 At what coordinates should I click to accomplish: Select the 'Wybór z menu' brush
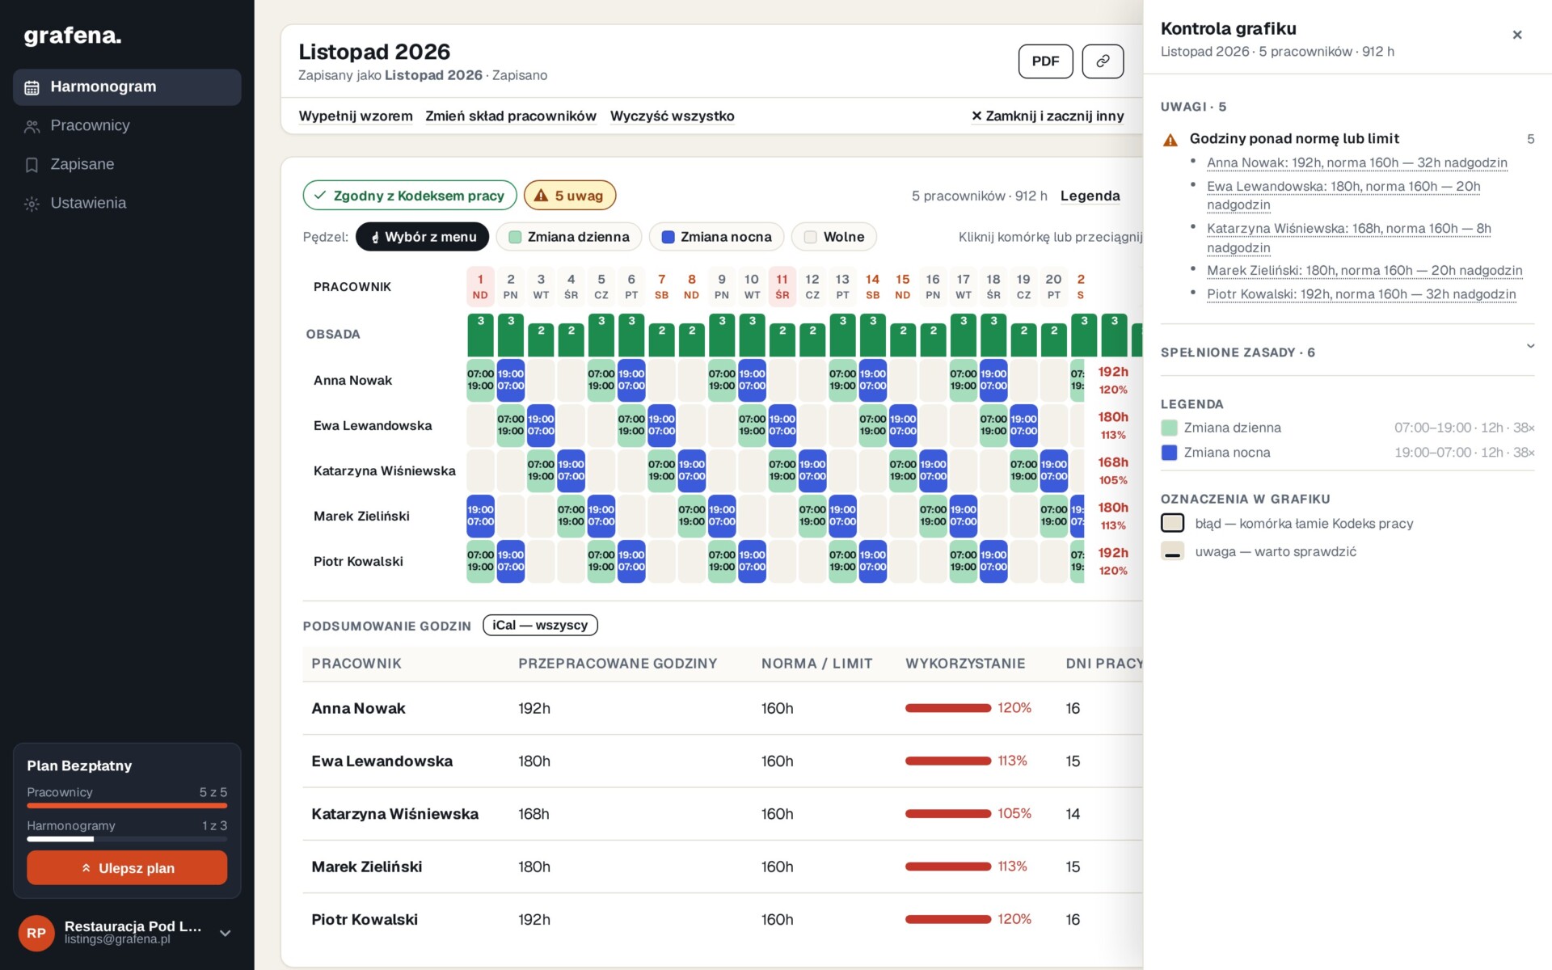click(x=423, y=237)
